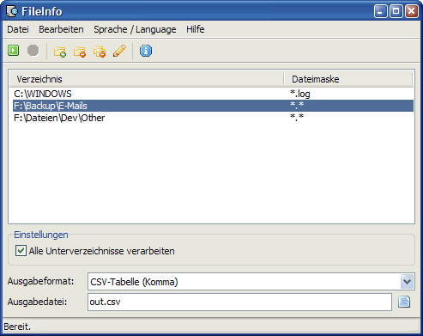The image size is (423, 336).
Task: Open the Hilfe menu
Action: tap(196, 29)
